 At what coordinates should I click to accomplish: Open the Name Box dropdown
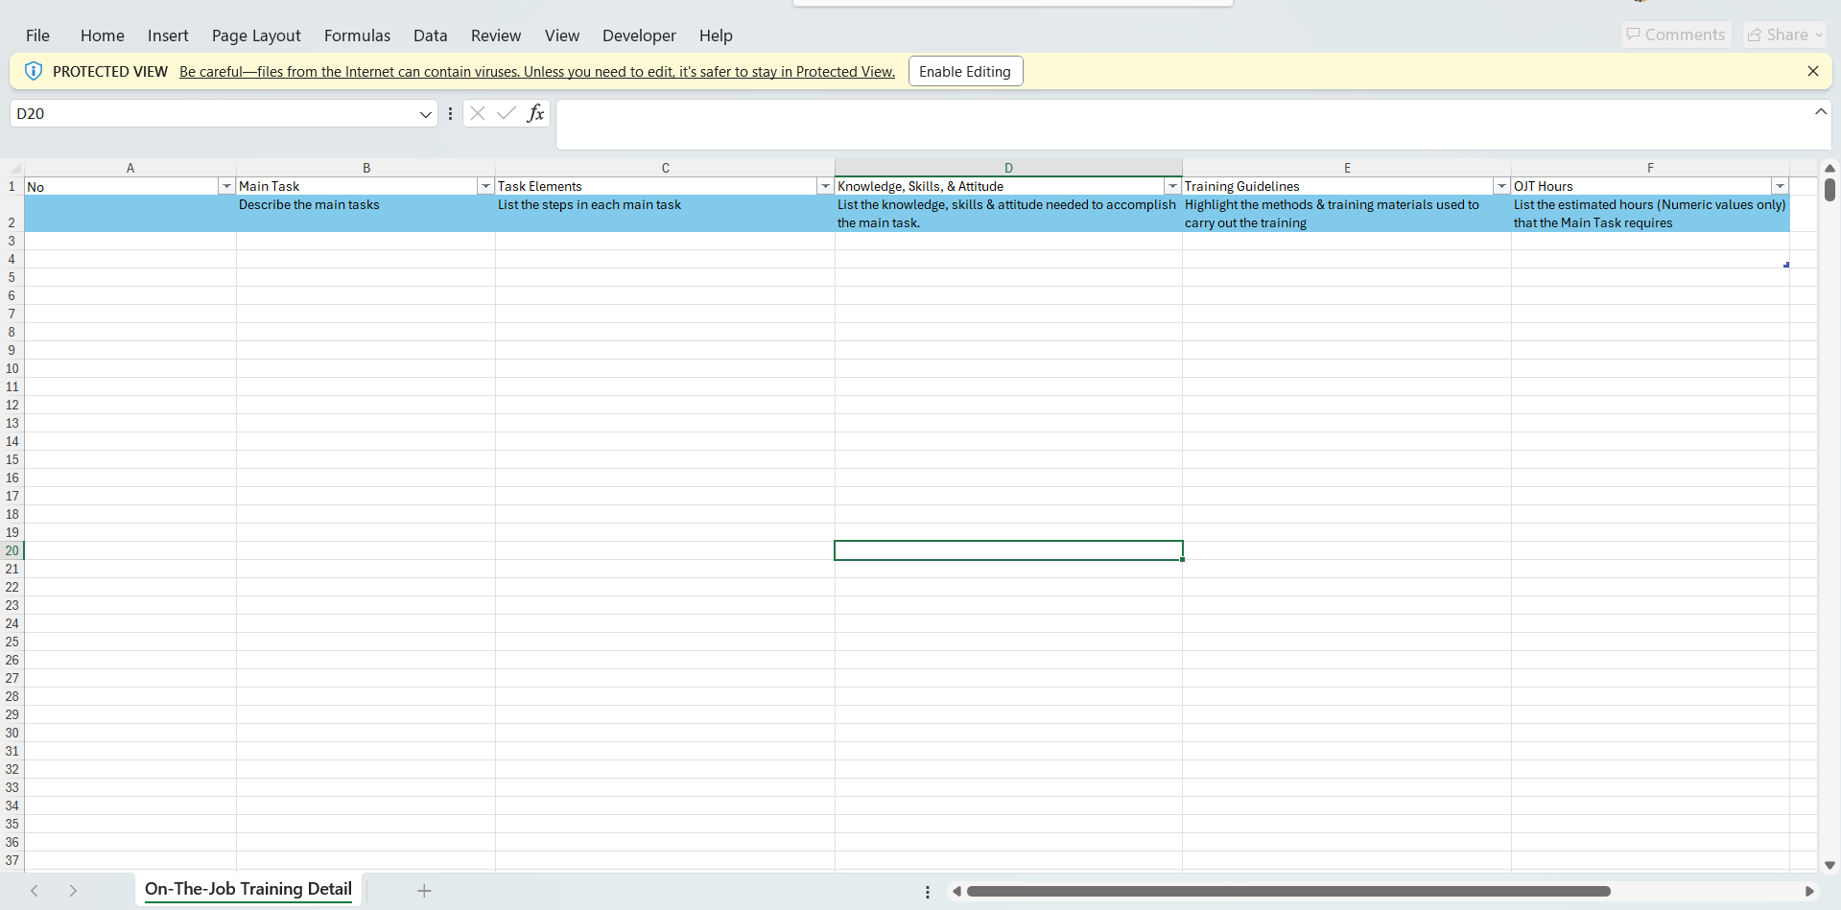coord(425,113)
